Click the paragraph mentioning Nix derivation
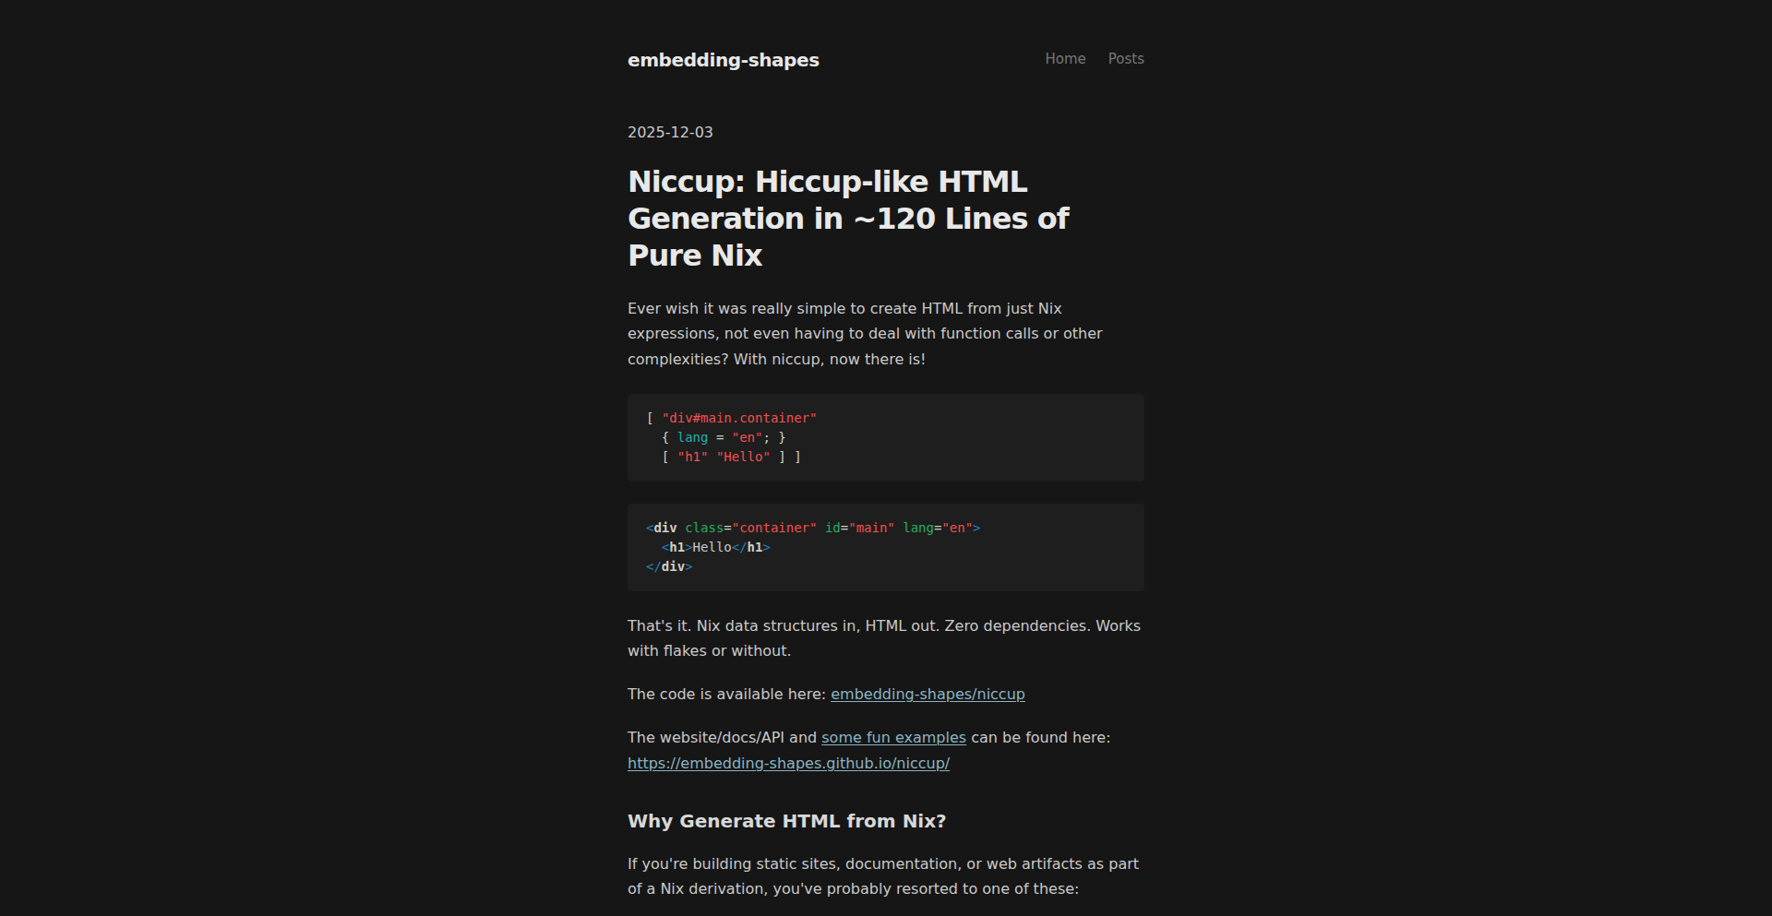This screenshot has height=916, width=1772. click(882, 876)
